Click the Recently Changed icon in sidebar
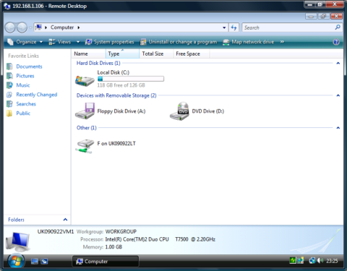Screen dimensions: 347x271 [9, 95]
